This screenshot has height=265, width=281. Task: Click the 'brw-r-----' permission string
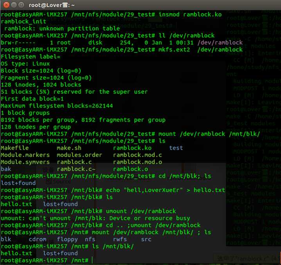[x=18, y=43]
